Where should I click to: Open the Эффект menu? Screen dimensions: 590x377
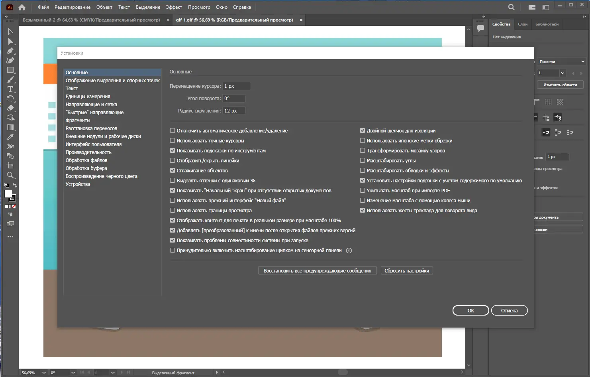(x=174, y=7)
